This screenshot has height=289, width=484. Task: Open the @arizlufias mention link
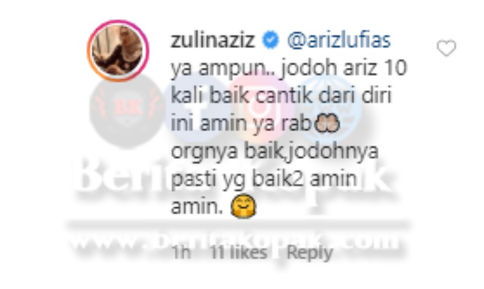(x=339, y=41)
